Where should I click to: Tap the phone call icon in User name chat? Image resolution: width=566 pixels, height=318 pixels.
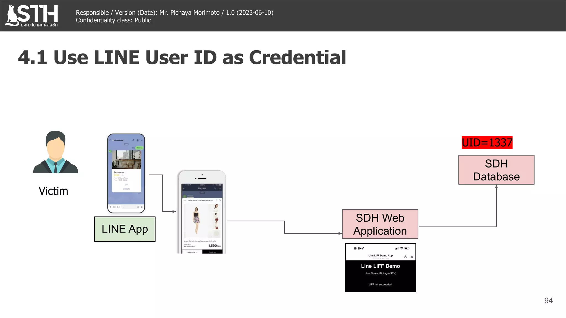pos(215,188)
